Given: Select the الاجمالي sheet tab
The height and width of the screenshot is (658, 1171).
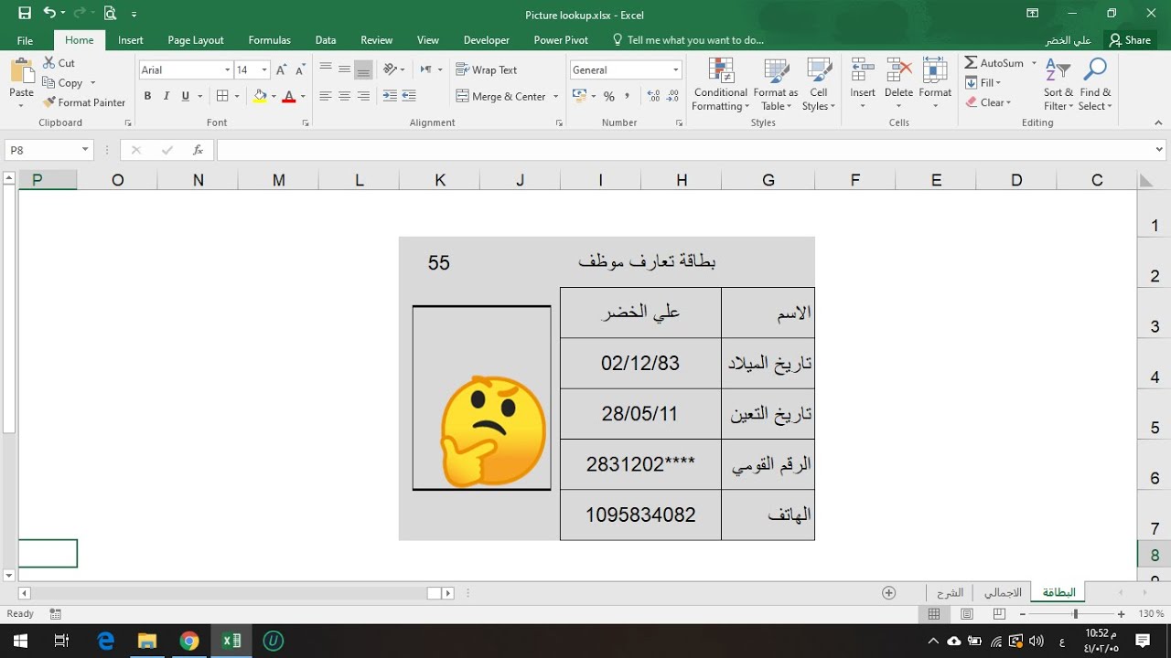Looking at the screenshot, I should pyautogui.click(x=1003, y=592).
